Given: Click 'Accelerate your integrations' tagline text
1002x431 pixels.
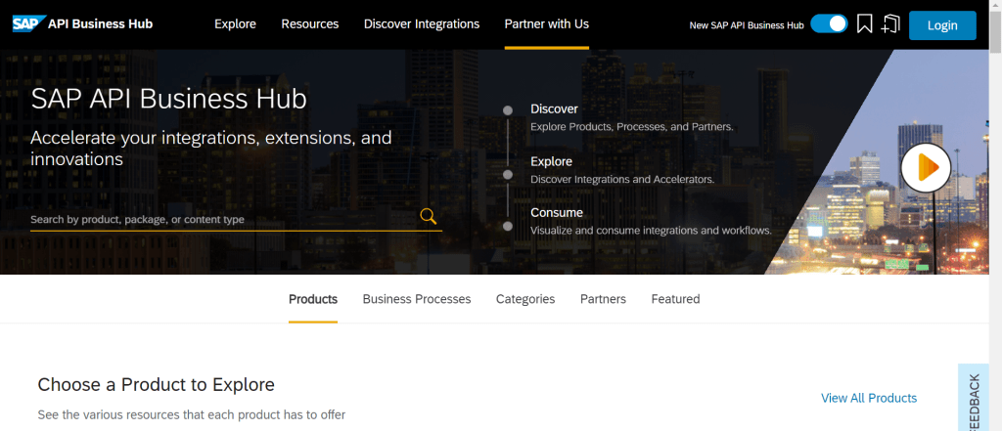Looking at the screenshot, I should point(211,149).
